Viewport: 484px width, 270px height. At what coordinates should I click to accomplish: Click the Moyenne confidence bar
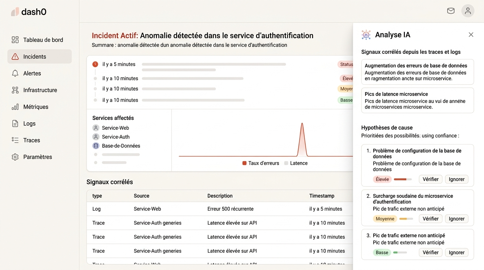pyautogui.click(x=406, y=219)
